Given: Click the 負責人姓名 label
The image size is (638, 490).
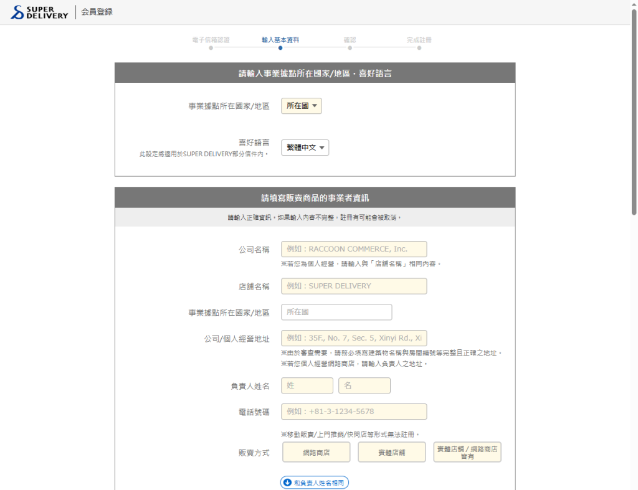Looking at the screenshot, I should tap(250, 386).
